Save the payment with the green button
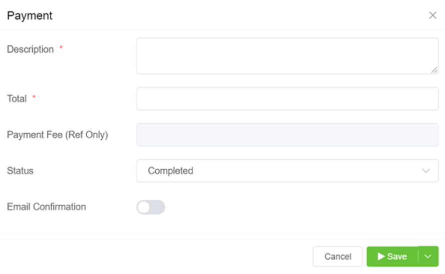Image resolution: width=445 pixels, height=274 pixels. click(x=393, y=257)
